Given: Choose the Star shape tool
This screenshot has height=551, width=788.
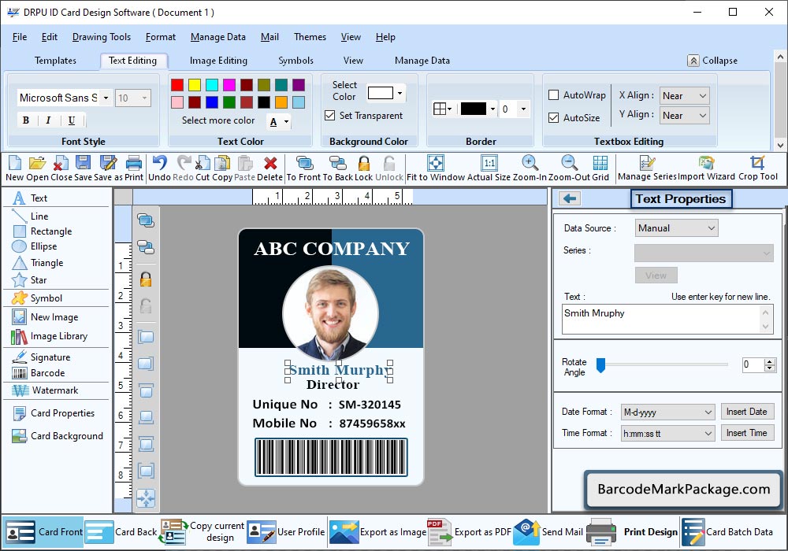Looking at the screenshot, I should [29, 280].
